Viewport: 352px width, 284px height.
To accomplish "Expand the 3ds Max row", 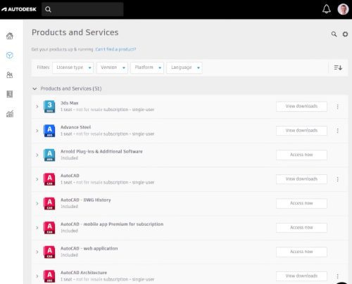I will pos(37,106).
